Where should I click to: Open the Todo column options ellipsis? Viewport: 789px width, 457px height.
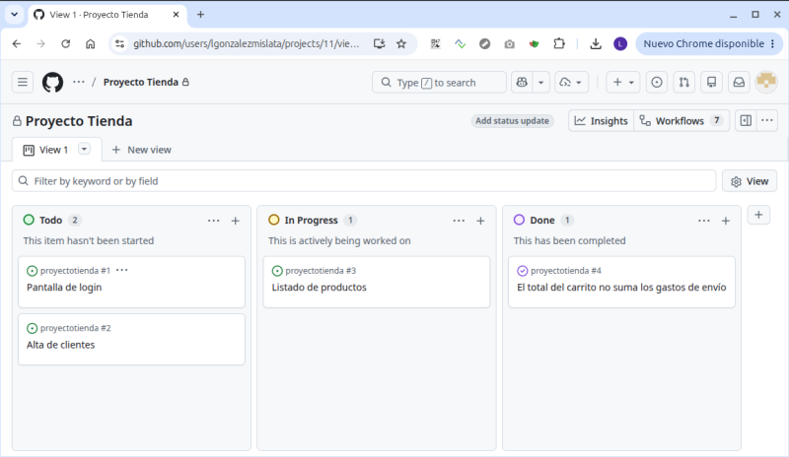(x=213, y=221)
